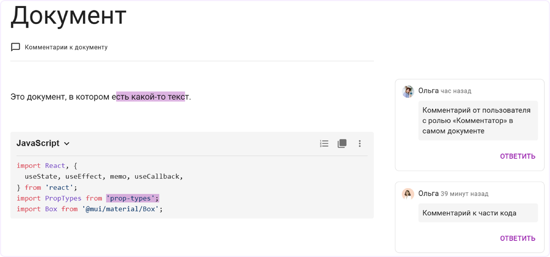This screenshot has height=257, width=550.
Task: Click the "JavaScript" language selector label
Action: [x=38, y=143]
